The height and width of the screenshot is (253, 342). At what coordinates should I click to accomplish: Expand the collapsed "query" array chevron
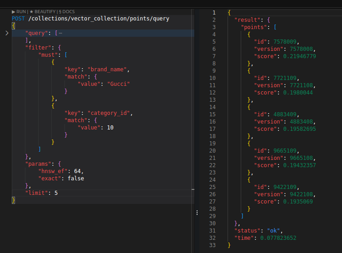tap(6, 33)
